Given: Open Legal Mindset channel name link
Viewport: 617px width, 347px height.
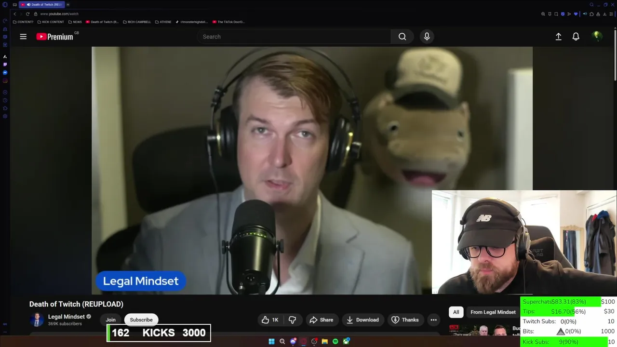Looking at the screenshot, I should coord(66,317).
